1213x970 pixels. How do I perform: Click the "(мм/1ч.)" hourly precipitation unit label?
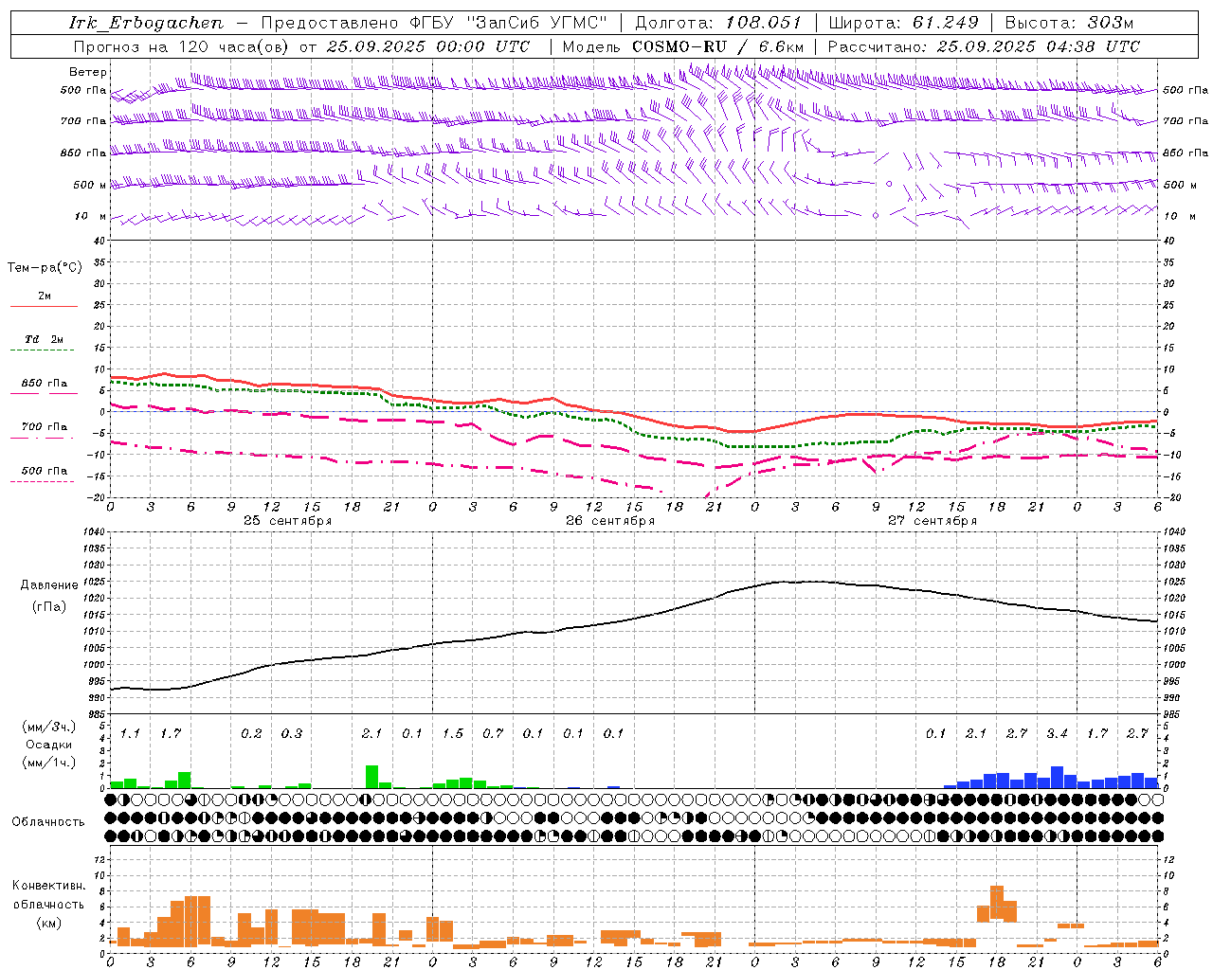click(x=49, y=763)
